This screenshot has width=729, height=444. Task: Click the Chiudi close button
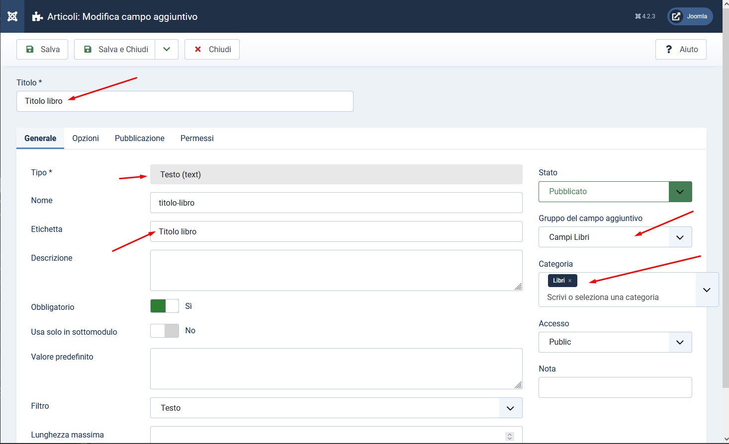point(212,49)
